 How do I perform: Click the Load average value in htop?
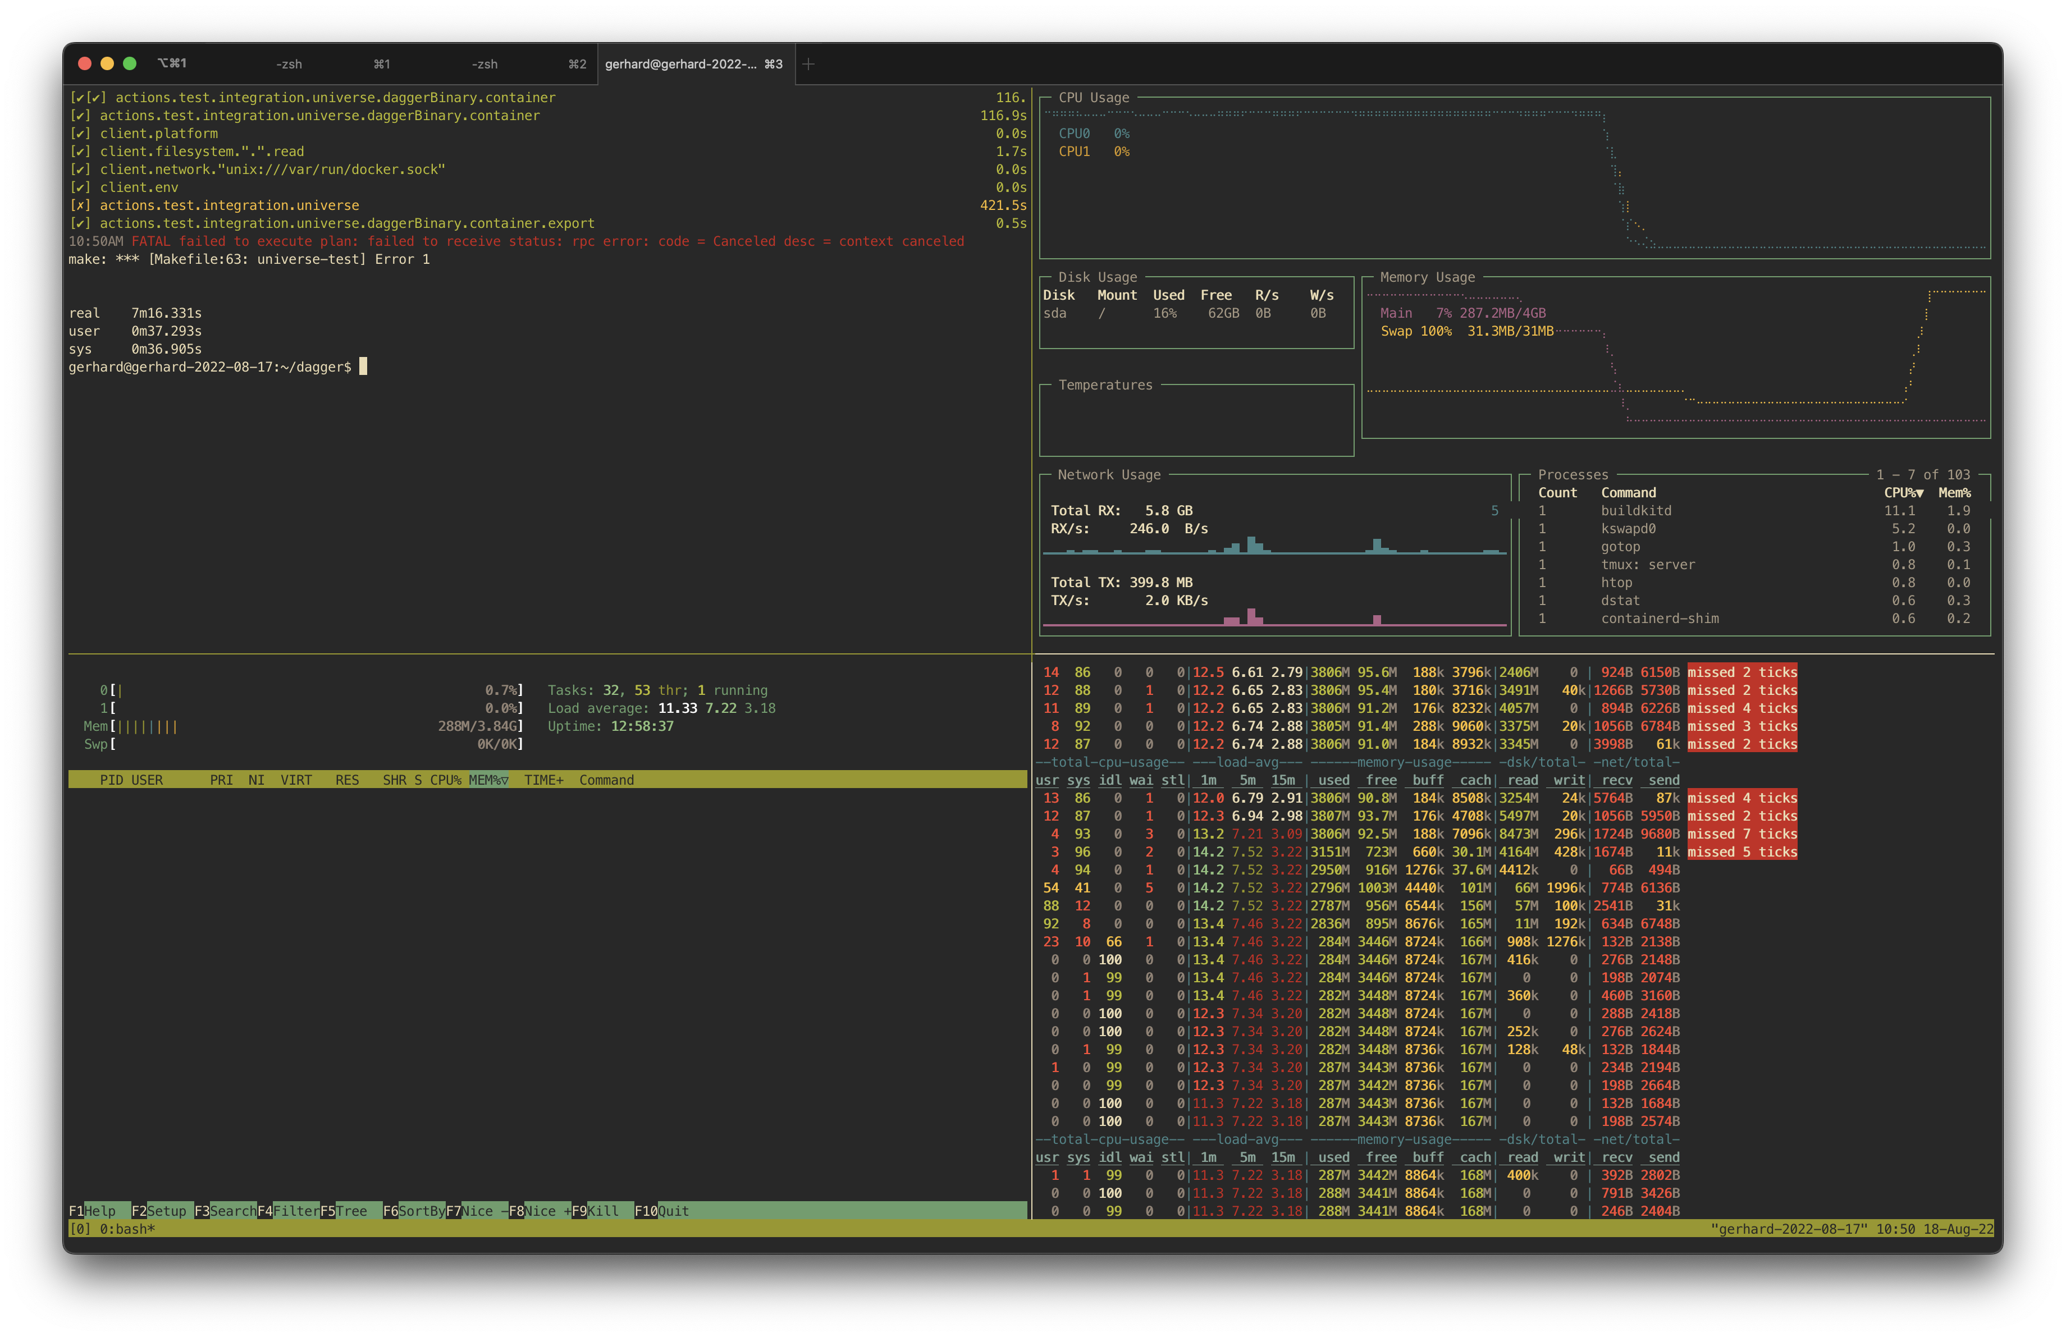717,709
